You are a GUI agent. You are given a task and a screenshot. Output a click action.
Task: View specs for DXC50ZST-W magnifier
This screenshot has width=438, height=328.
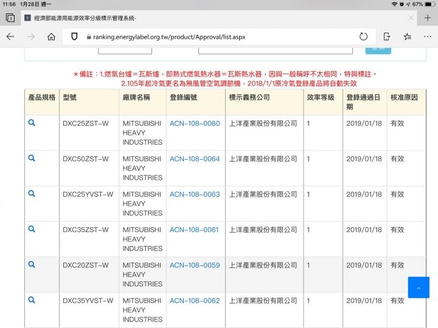pos(32,158)
